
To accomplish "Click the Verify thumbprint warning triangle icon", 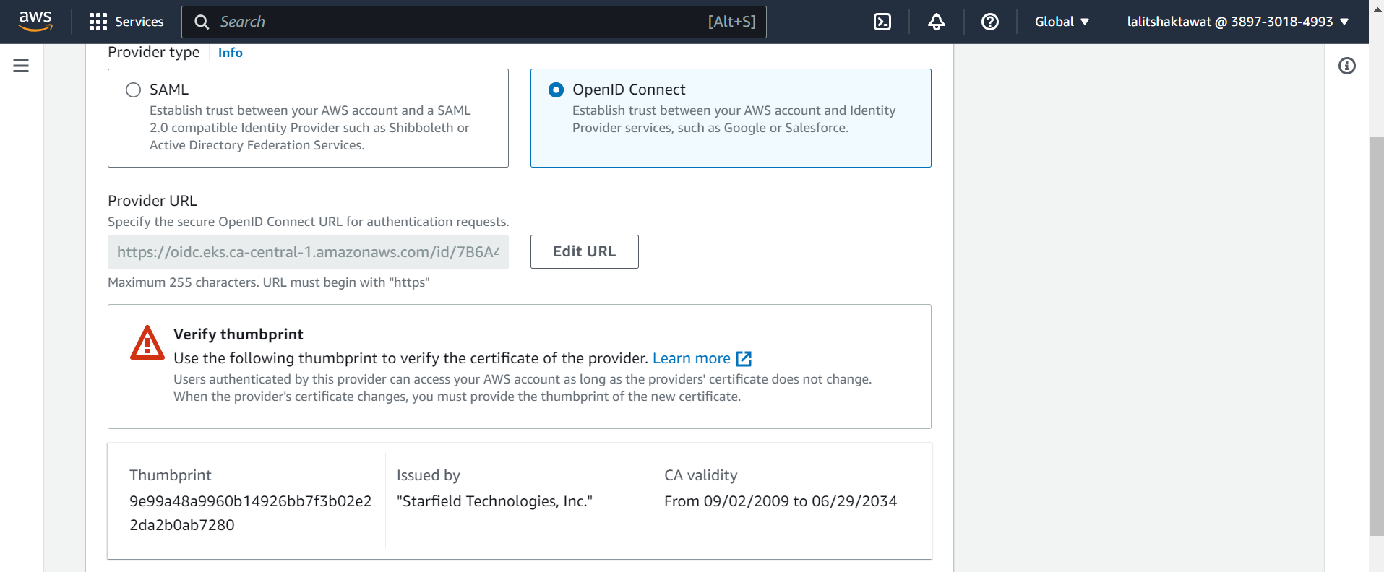I will click(x=147, y=342).
